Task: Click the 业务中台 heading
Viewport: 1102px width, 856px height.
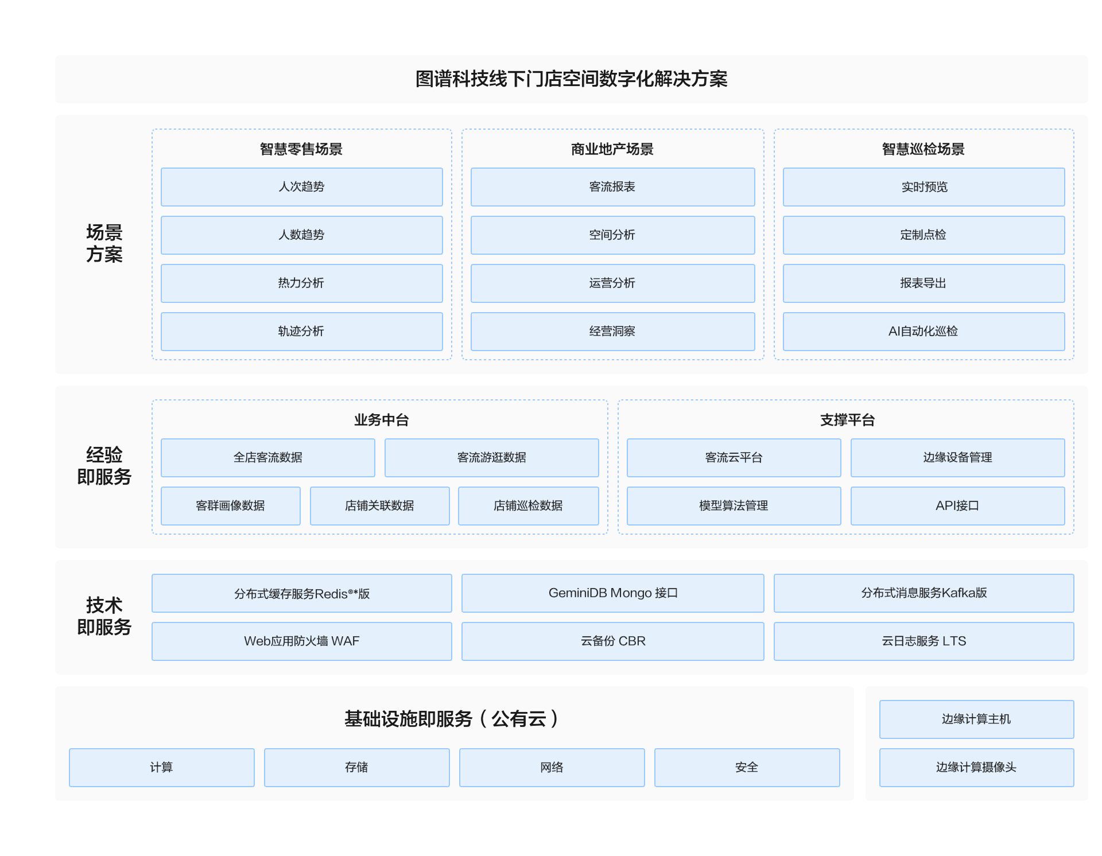Action: point(382,420)
